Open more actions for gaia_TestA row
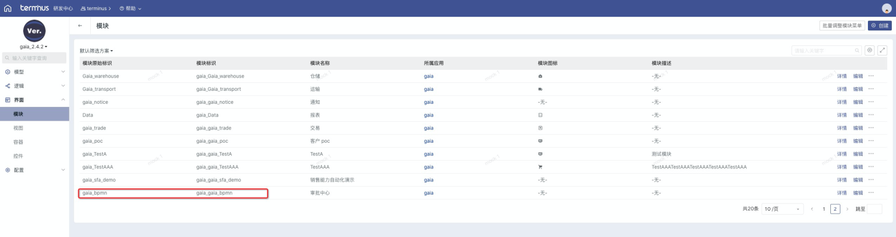The height and width of the screenshot is (237, 896). pyautogui.click(x=871, y=153)
